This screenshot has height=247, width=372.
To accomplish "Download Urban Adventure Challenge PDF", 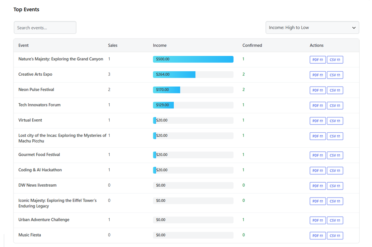I will (318, 220).
